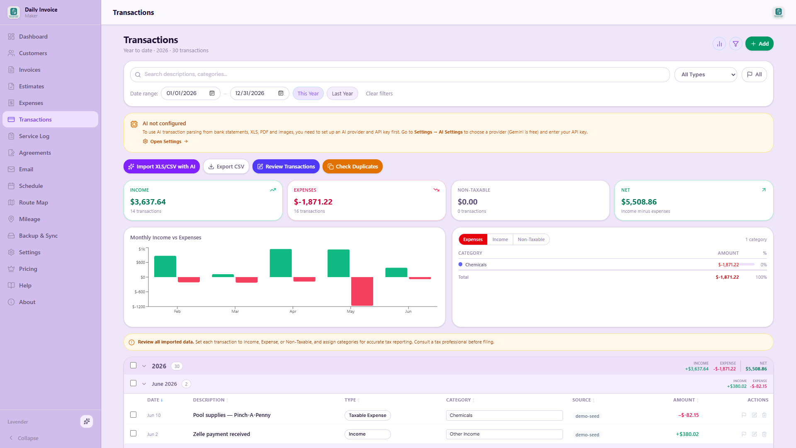Image resolution: width=796 pixels, height=448 pixels.
Task: Click the Lavender theme switcher icon
Action: point(87,421)
